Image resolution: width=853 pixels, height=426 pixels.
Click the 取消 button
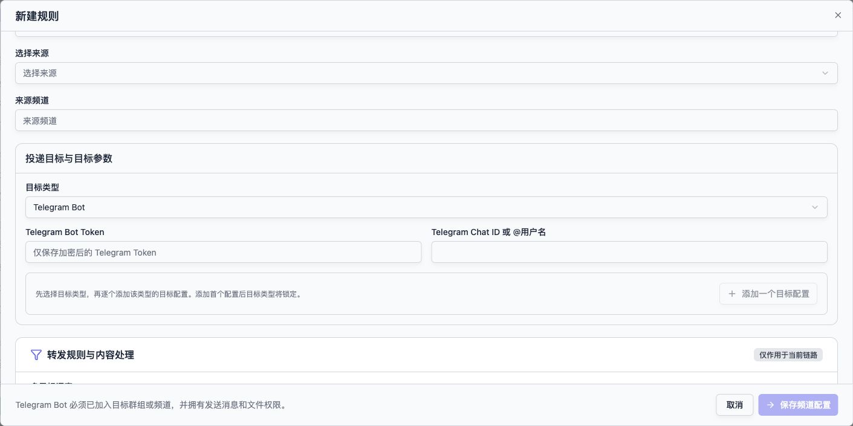pos(735,405)
